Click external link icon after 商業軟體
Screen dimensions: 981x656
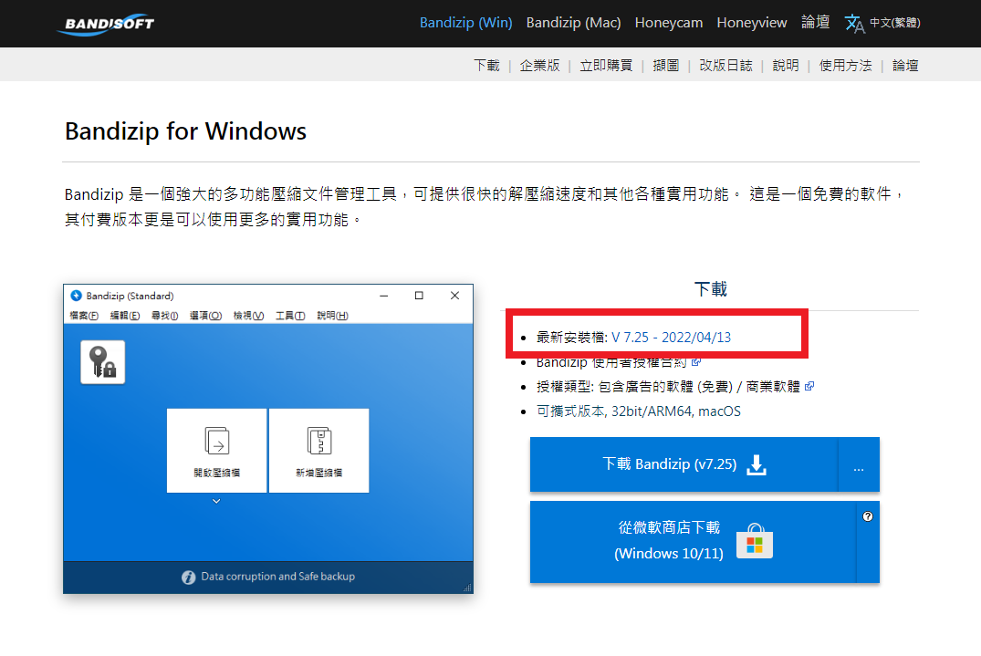coord(809,387)
